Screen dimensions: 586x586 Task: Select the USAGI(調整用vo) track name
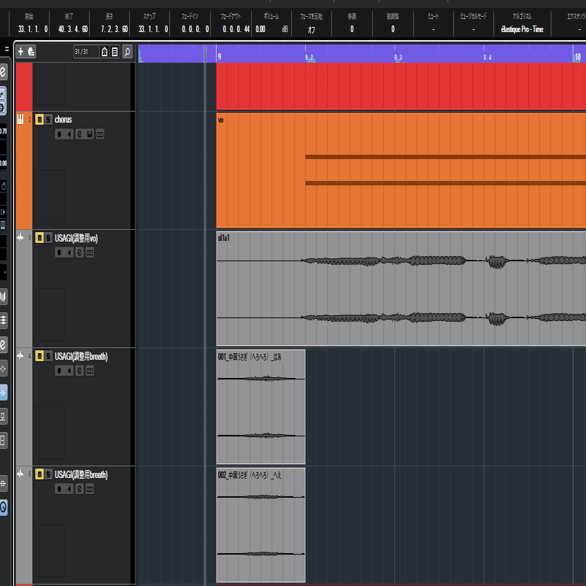(x=76, y=238)
